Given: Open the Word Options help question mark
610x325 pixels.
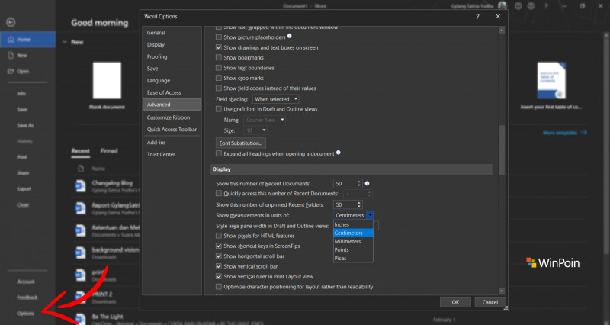Looking at the screenshot, I should [x=478, y=16].
